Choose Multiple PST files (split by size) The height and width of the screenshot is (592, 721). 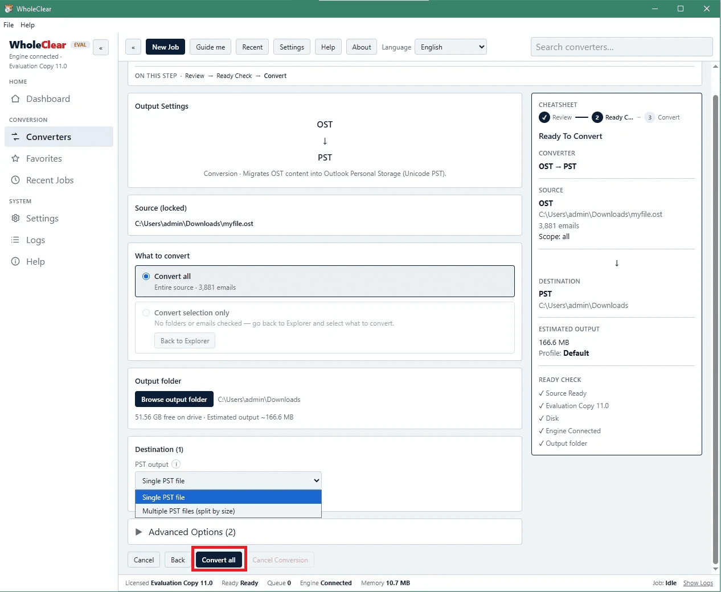(228, 511)
